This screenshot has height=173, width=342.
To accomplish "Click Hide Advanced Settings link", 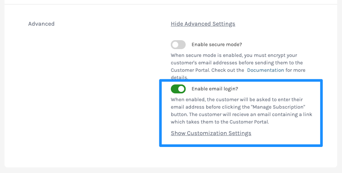I will [203, 24].
